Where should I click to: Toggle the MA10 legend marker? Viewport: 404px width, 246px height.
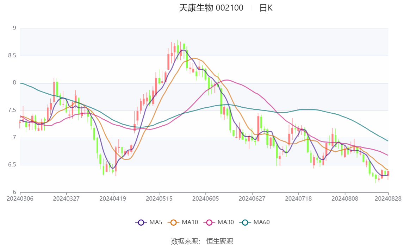(173, 222)
